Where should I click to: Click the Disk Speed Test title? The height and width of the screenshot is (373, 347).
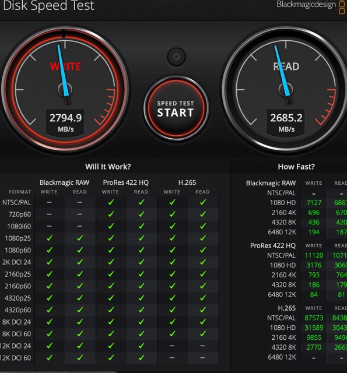(x=48, y=6)
